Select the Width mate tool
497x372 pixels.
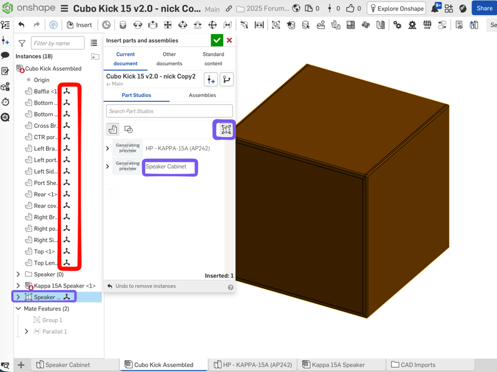[259, 25]
